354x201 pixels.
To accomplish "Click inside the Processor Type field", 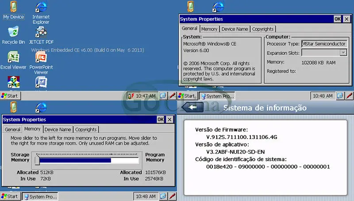I will point(324,44).
